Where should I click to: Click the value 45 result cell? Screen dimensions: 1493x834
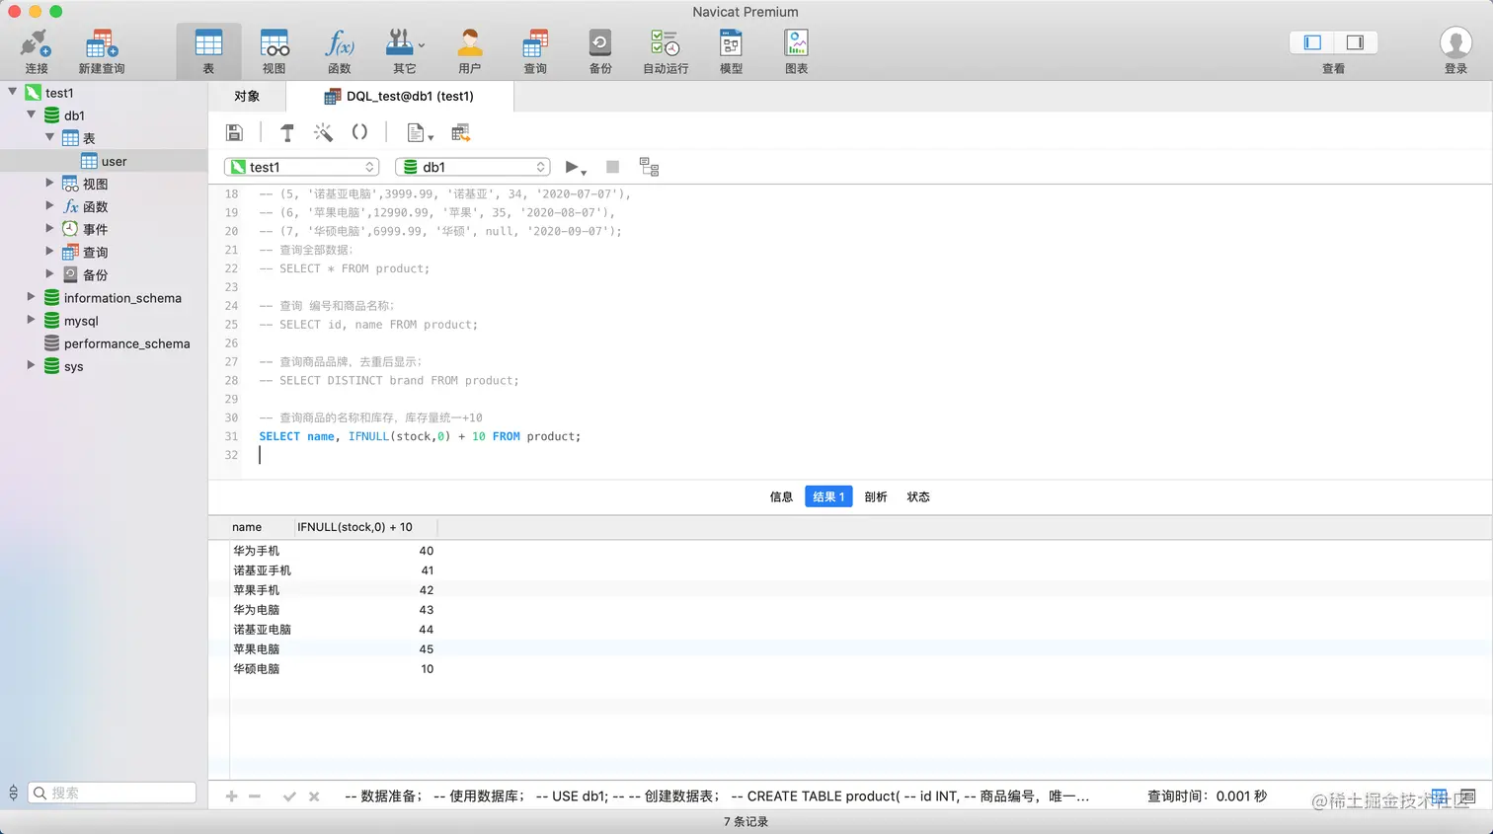(427, 649)
